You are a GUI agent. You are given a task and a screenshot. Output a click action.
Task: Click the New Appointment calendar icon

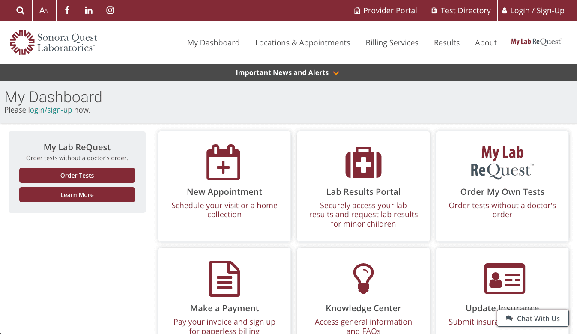coord(224,162)
